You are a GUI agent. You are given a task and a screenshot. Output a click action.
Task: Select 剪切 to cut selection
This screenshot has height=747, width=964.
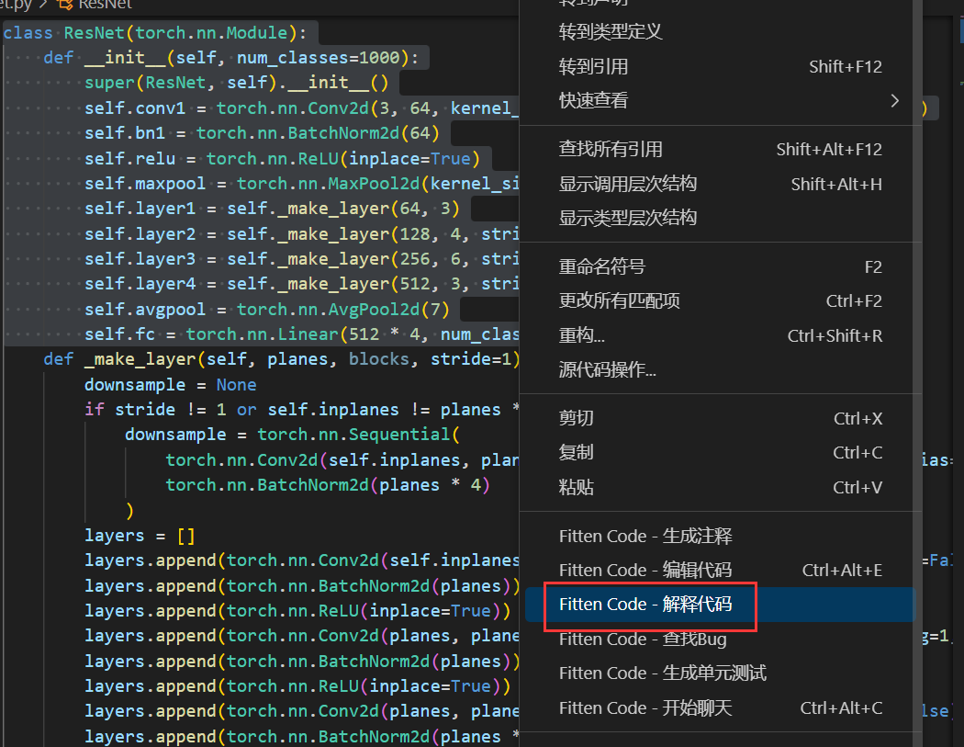[577, 418]
